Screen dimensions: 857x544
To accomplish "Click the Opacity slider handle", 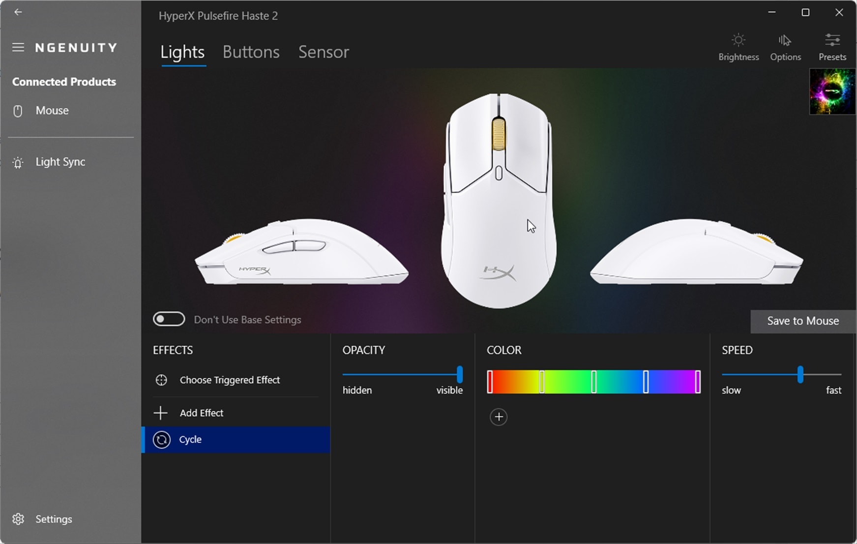I will [x=460, y=374].
